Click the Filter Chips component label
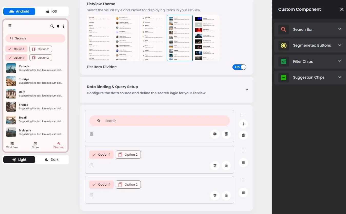 [x=303, y=61]
